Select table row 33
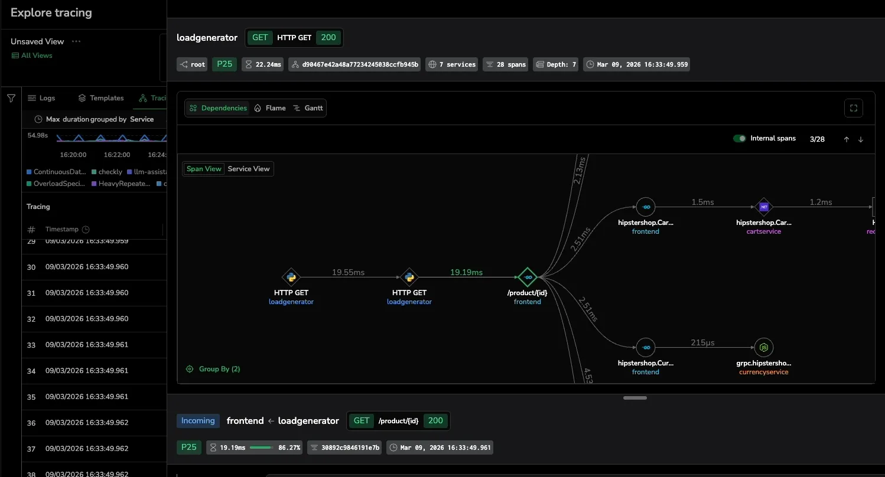The image size is (885, 477). [95, 345]
